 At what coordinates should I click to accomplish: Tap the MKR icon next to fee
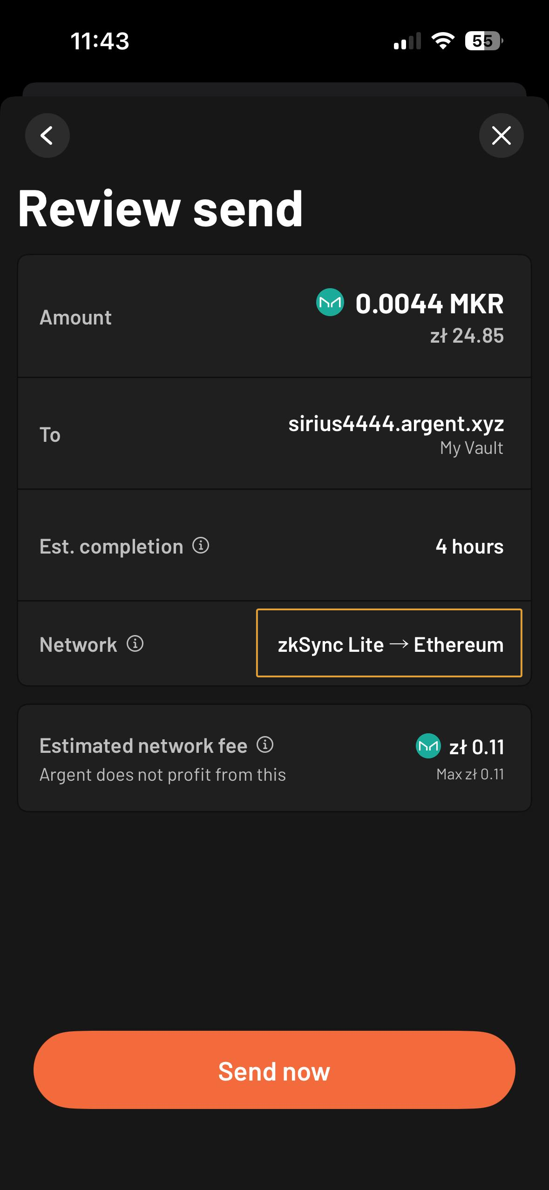click(428, 746)
